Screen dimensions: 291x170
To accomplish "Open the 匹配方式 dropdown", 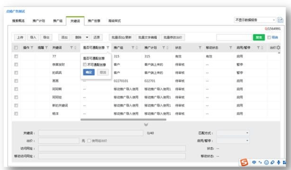I will 233,133.
